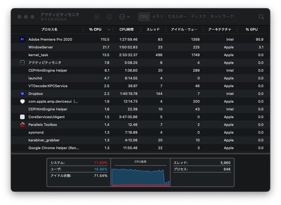This screenshot has height=205, width=281.
Task: Click the アクティビティモニタ window title
Action: coord(60,15)
